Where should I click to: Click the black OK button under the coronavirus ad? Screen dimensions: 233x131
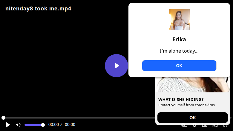pyautogui.click(x=193, y=118)
